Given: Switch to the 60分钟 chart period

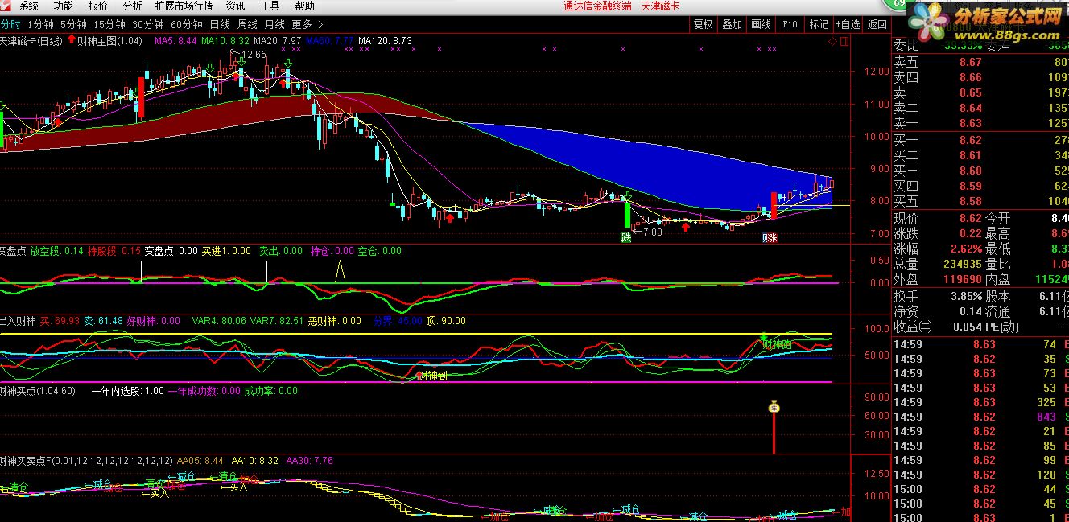Looking at the screenshot, I should pyautogui.click(x=187, y=24).
